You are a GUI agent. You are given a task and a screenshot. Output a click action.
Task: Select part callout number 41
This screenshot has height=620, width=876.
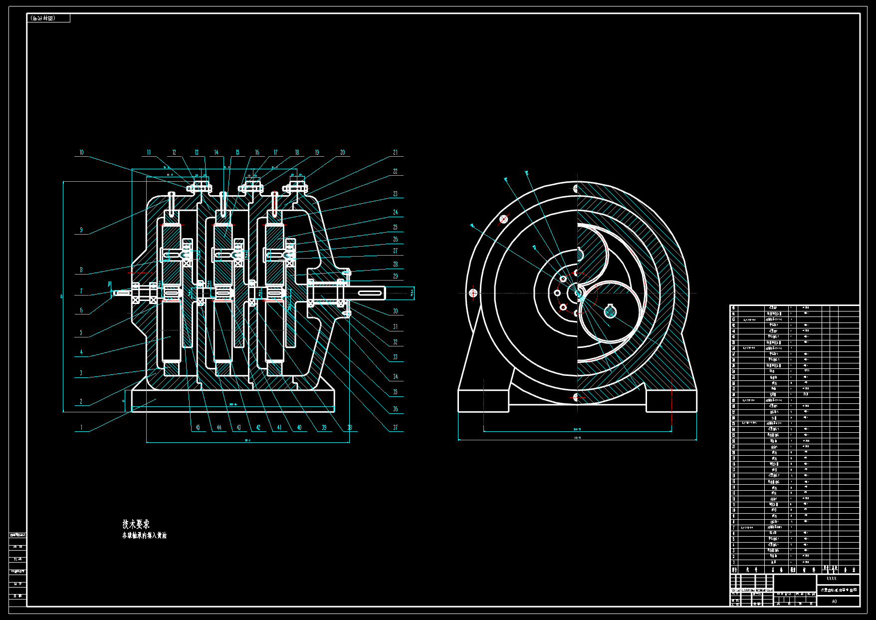click(279, 428)
